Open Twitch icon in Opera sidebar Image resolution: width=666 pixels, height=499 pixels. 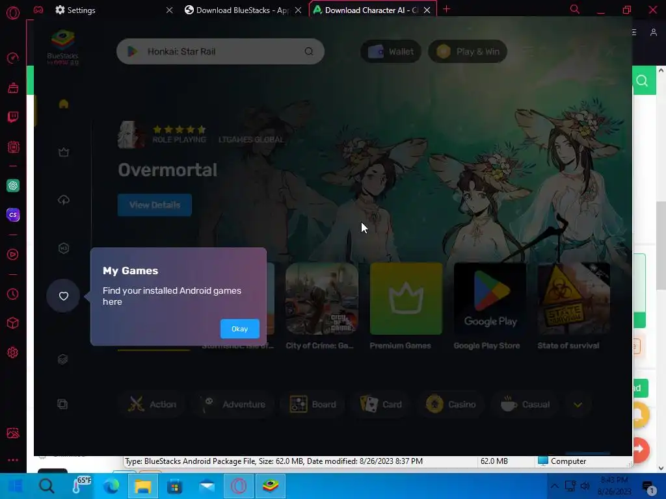[x=13, y=117]
